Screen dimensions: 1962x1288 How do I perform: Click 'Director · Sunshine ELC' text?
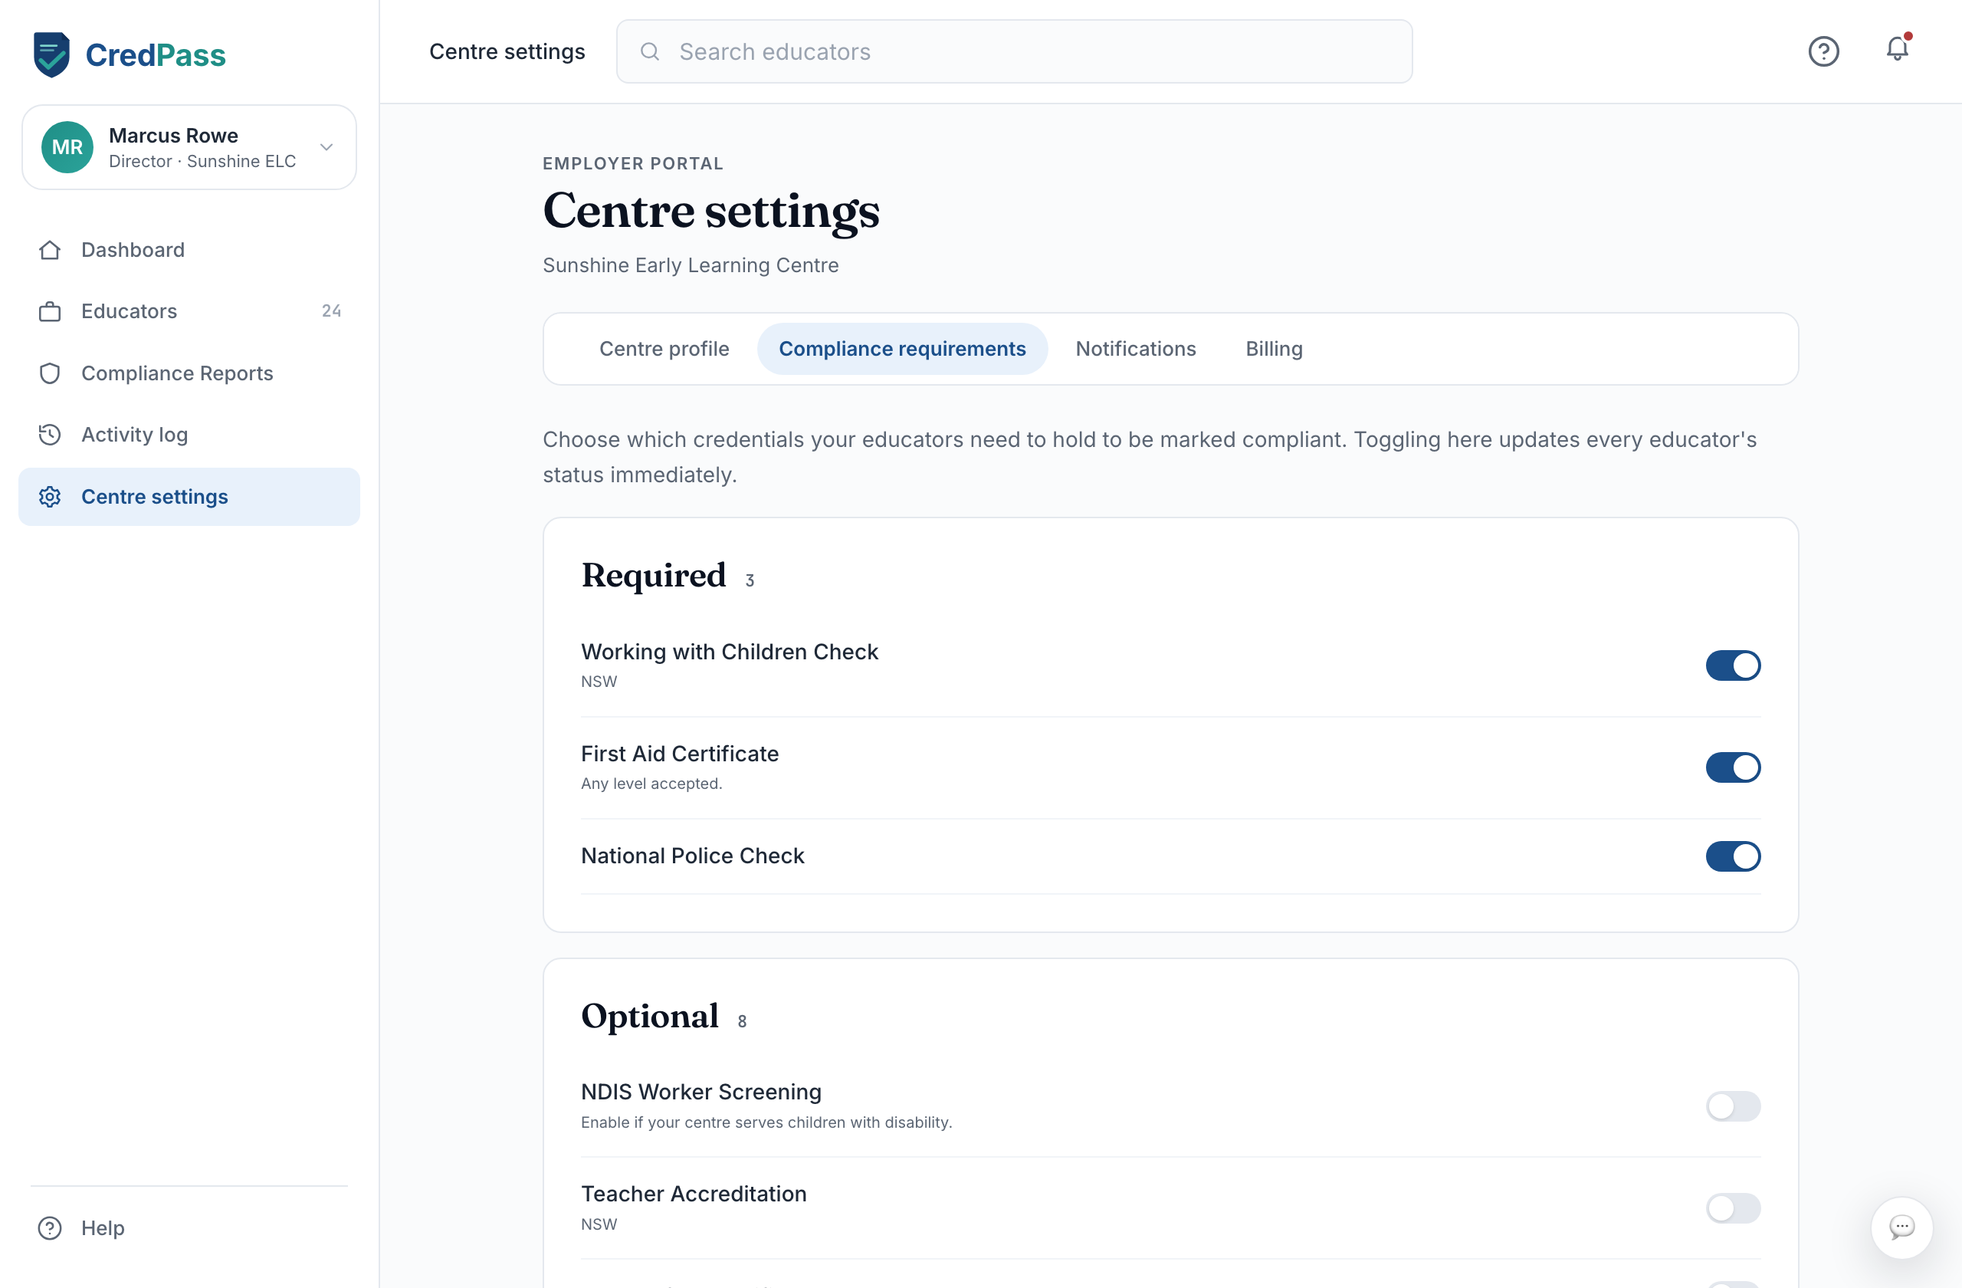tap(202, 162)
